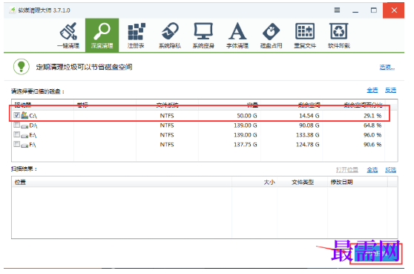
Task: Select the 深度清理 deep clean magnifier tab
Action: pos(102,36)
